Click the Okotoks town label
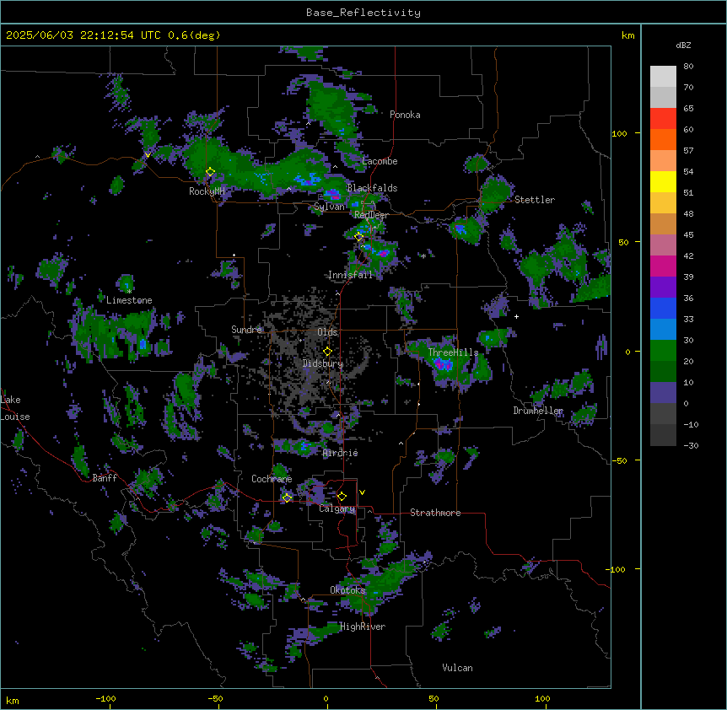 pyautogui.click(x=347, y=590)
